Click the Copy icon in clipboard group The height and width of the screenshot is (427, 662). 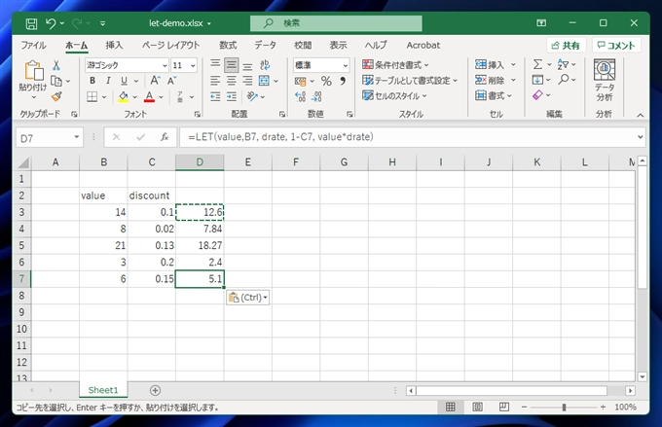tap(56, 81)
